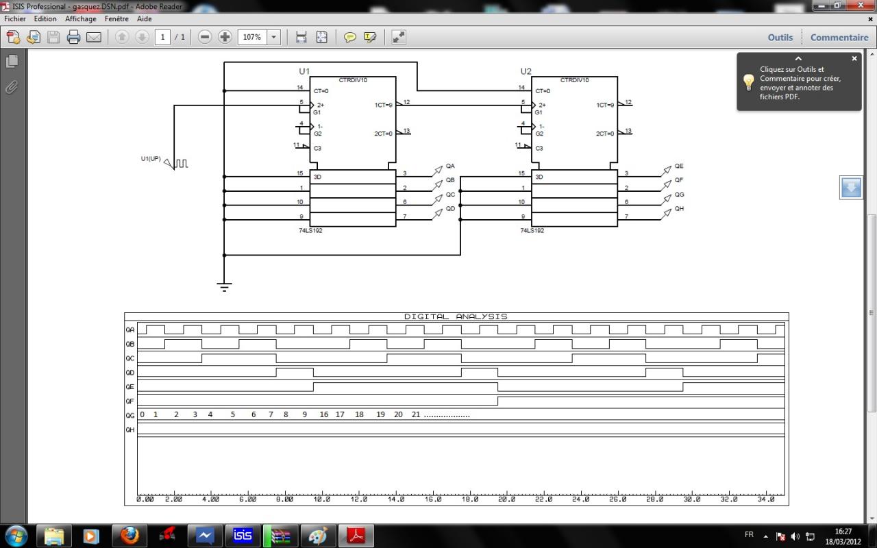The width and height of the screenshot is (877, 548).
Task: Open the Windows Start menu
Action: [x=16, y=535]
